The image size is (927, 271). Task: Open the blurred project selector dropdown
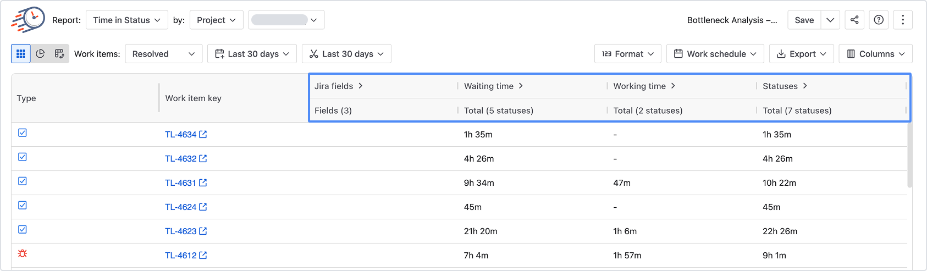click(x=286, y=20)
